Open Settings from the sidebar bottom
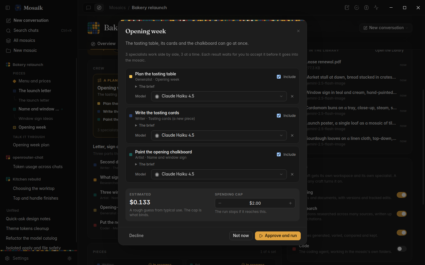The image size is (425, 265). point(17,258)
